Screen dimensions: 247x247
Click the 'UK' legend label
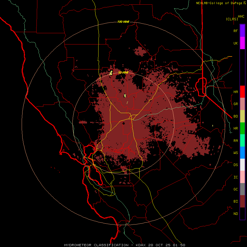[x=235, y=43]
